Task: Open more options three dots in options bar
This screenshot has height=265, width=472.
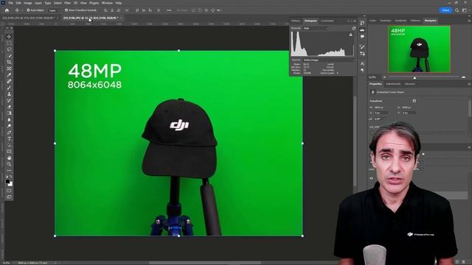Action: 169,10
